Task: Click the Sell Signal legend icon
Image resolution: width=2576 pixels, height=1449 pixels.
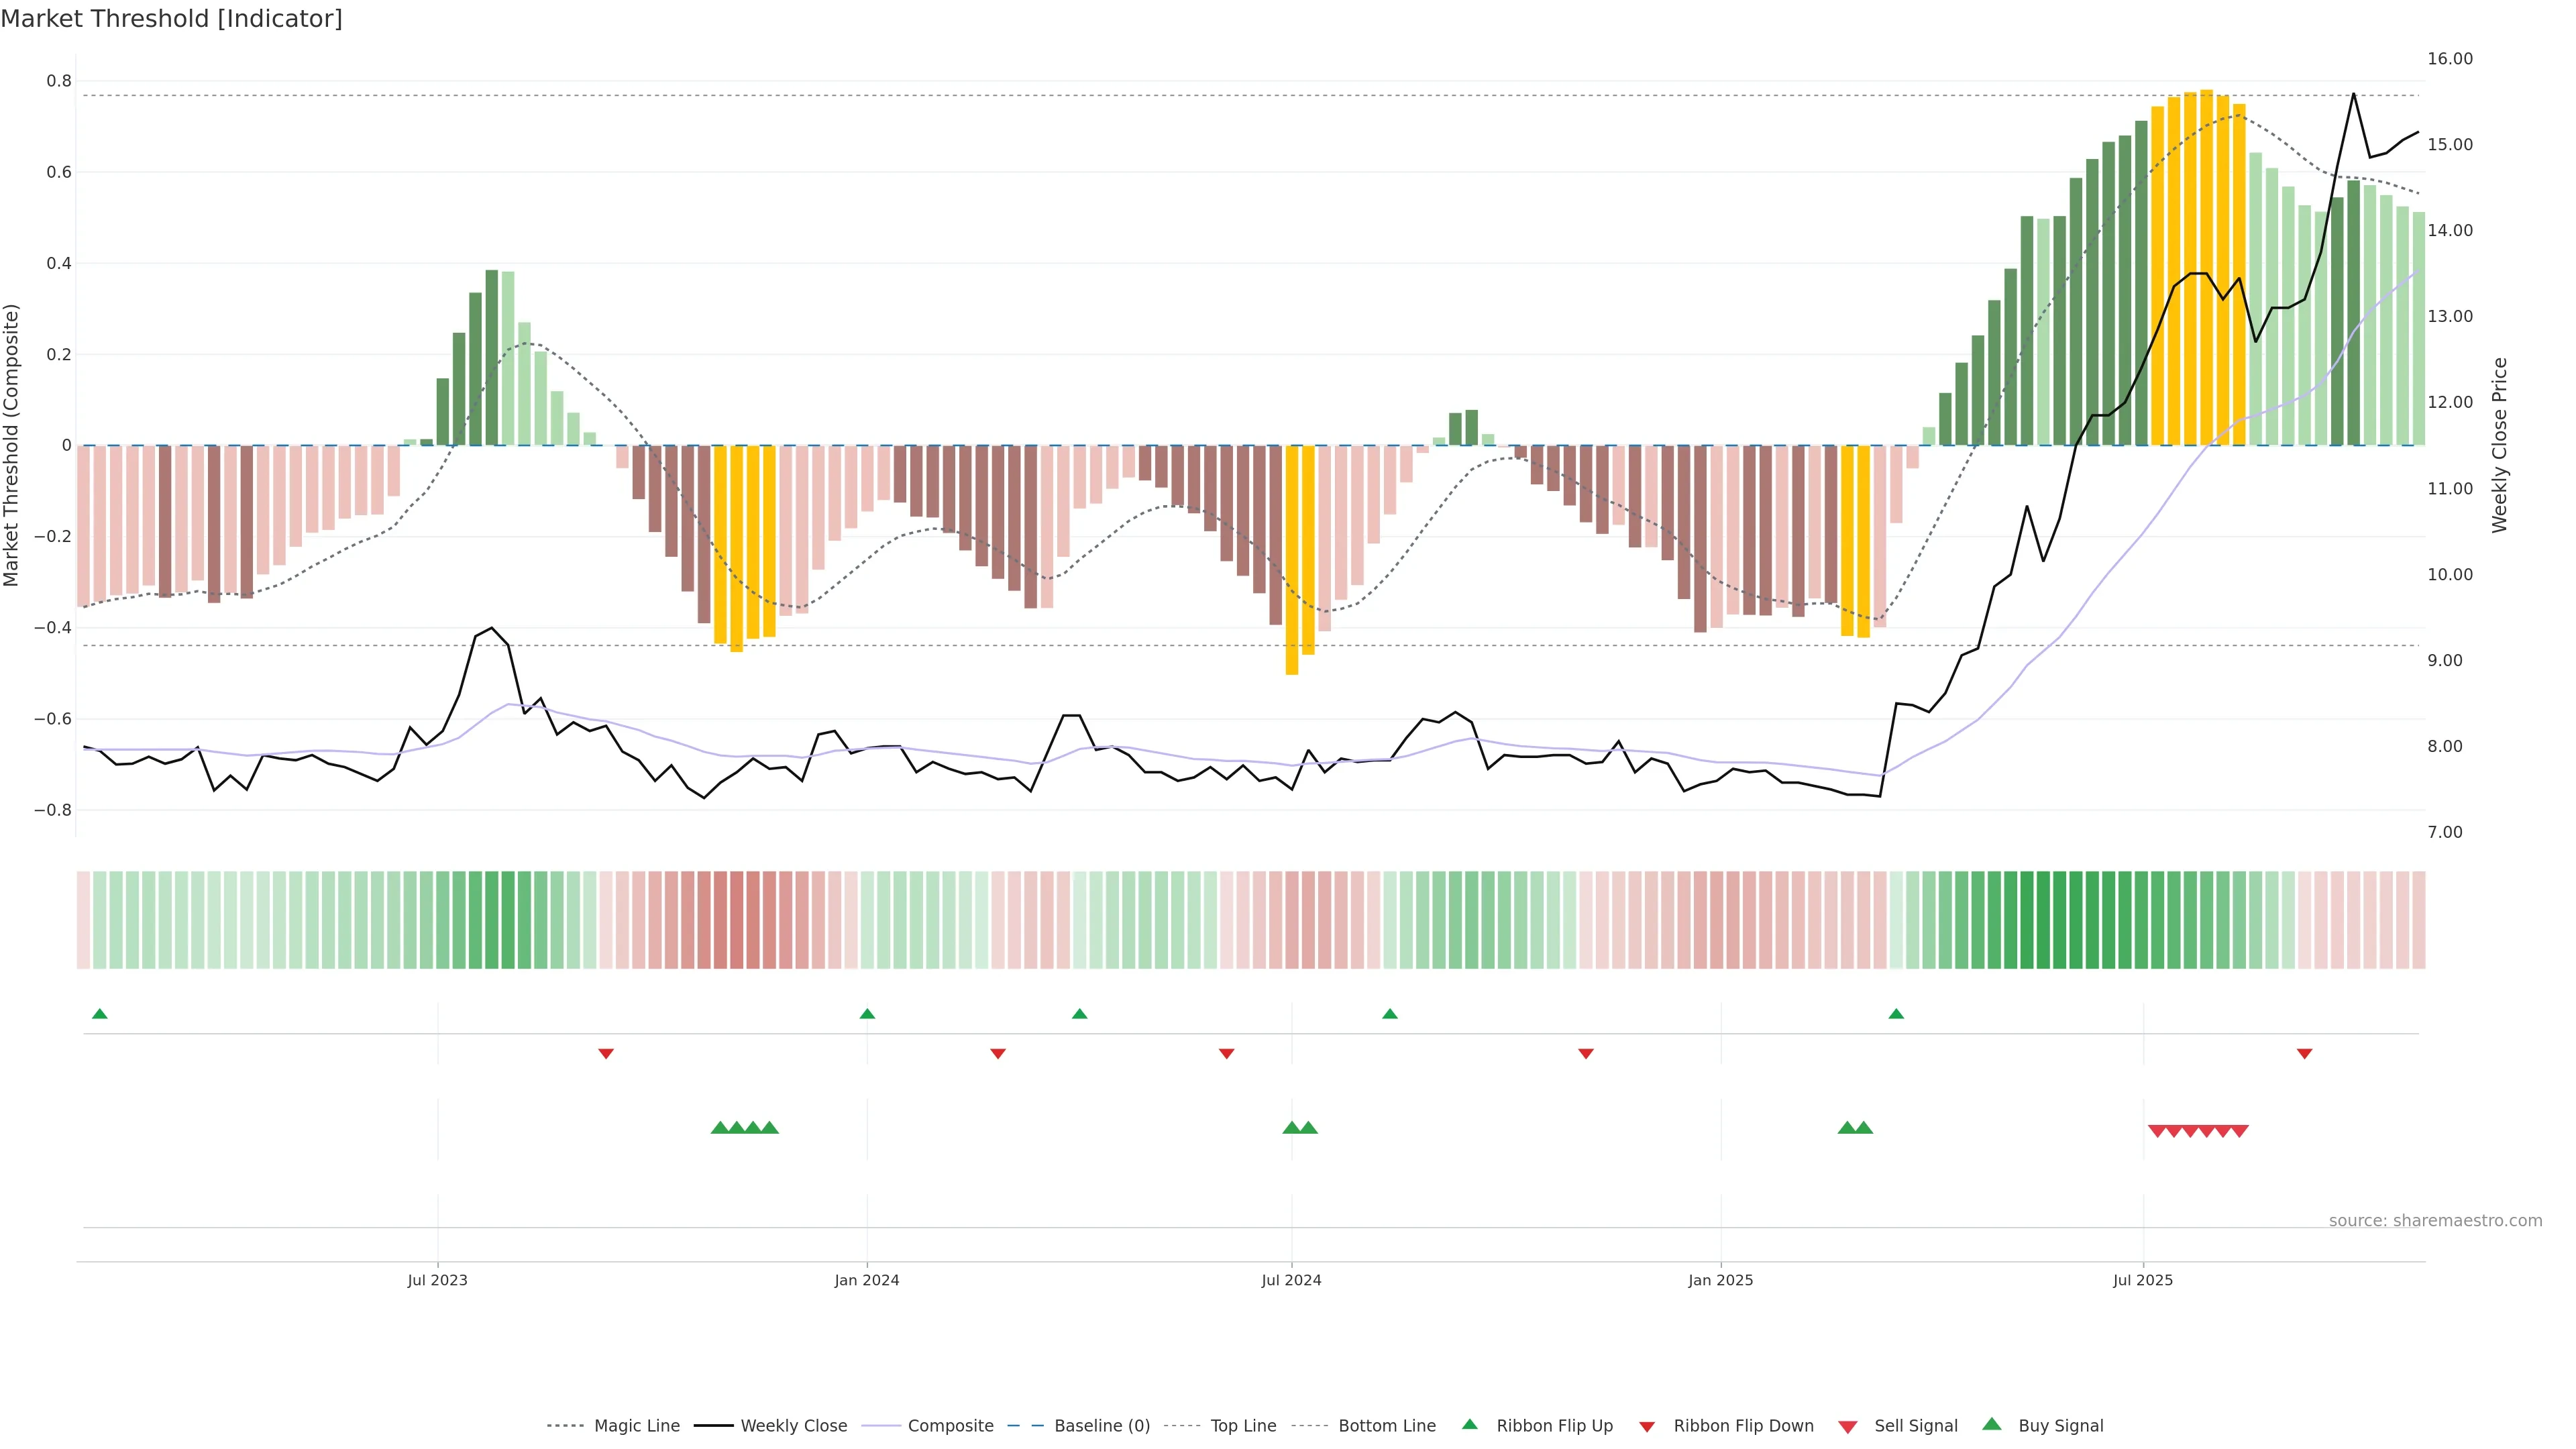Action: pyautogui.click(x=1848, y=1427)
